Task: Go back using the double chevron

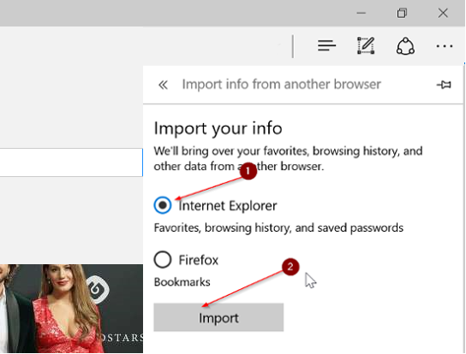Action: tap(163, 85)
